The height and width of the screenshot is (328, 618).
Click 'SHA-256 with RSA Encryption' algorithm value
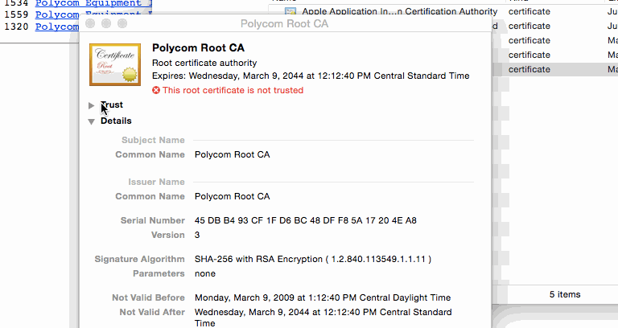(x=313, y=259)
